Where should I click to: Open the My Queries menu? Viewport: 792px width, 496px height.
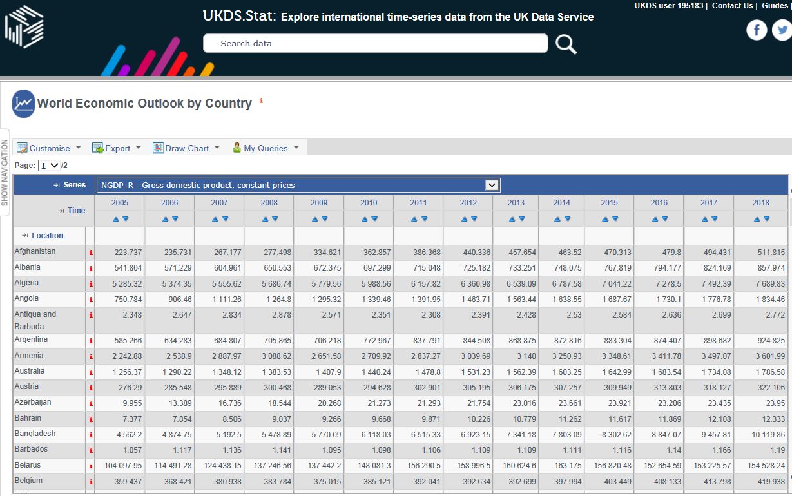(x=265, y=148)
